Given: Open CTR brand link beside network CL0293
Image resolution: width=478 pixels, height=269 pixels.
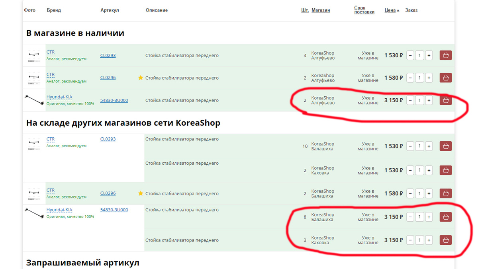Looking at the screenshot, I should 51,139.
